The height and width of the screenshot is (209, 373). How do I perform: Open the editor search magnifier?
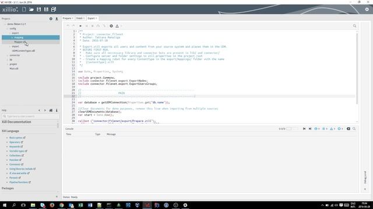354,26
